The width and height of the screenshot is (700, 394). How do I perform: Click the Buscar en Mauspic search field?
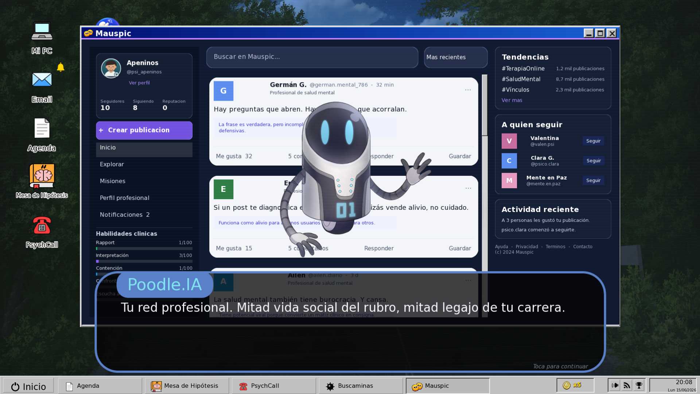click(312, 57)
